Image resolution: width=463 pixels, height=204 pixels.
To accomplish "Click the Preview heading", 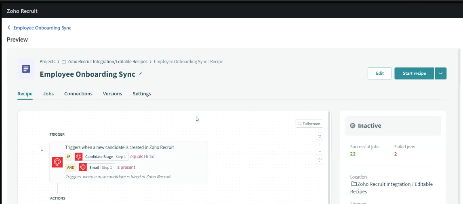I will [17, 40].
